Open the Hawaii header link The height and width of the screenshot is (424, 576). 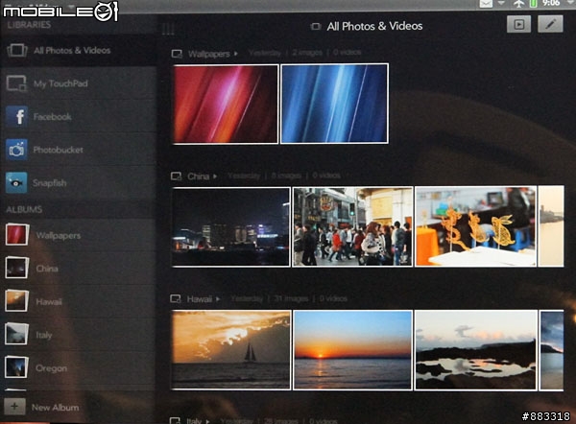coord(200,299)
